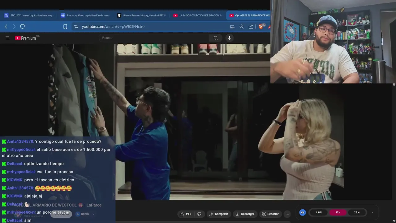
Task: Click chat message 'esa fue lo proceso'
Action: point(55,172)
